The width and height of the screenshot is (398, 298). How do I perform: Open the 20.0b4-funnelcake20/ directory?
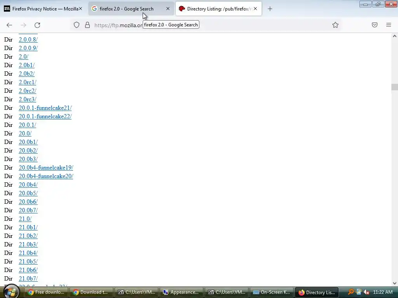(46, 176)
